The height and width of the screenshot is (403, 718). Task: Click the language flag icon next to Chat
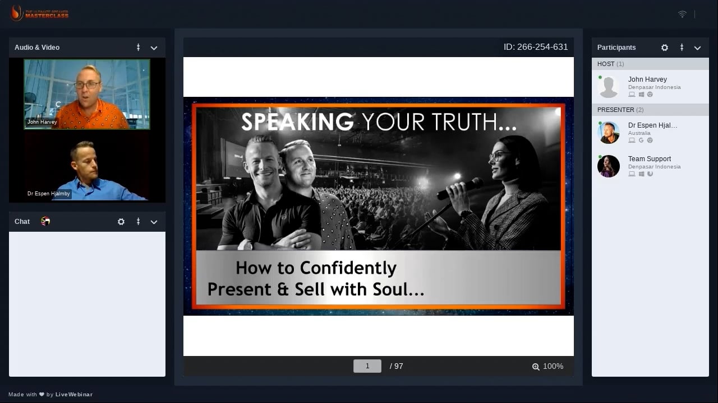pyautogui.click(x=45, y=222)
